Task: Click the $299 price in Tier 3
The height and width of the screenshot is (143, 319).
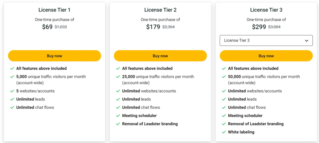Action: 259,27
